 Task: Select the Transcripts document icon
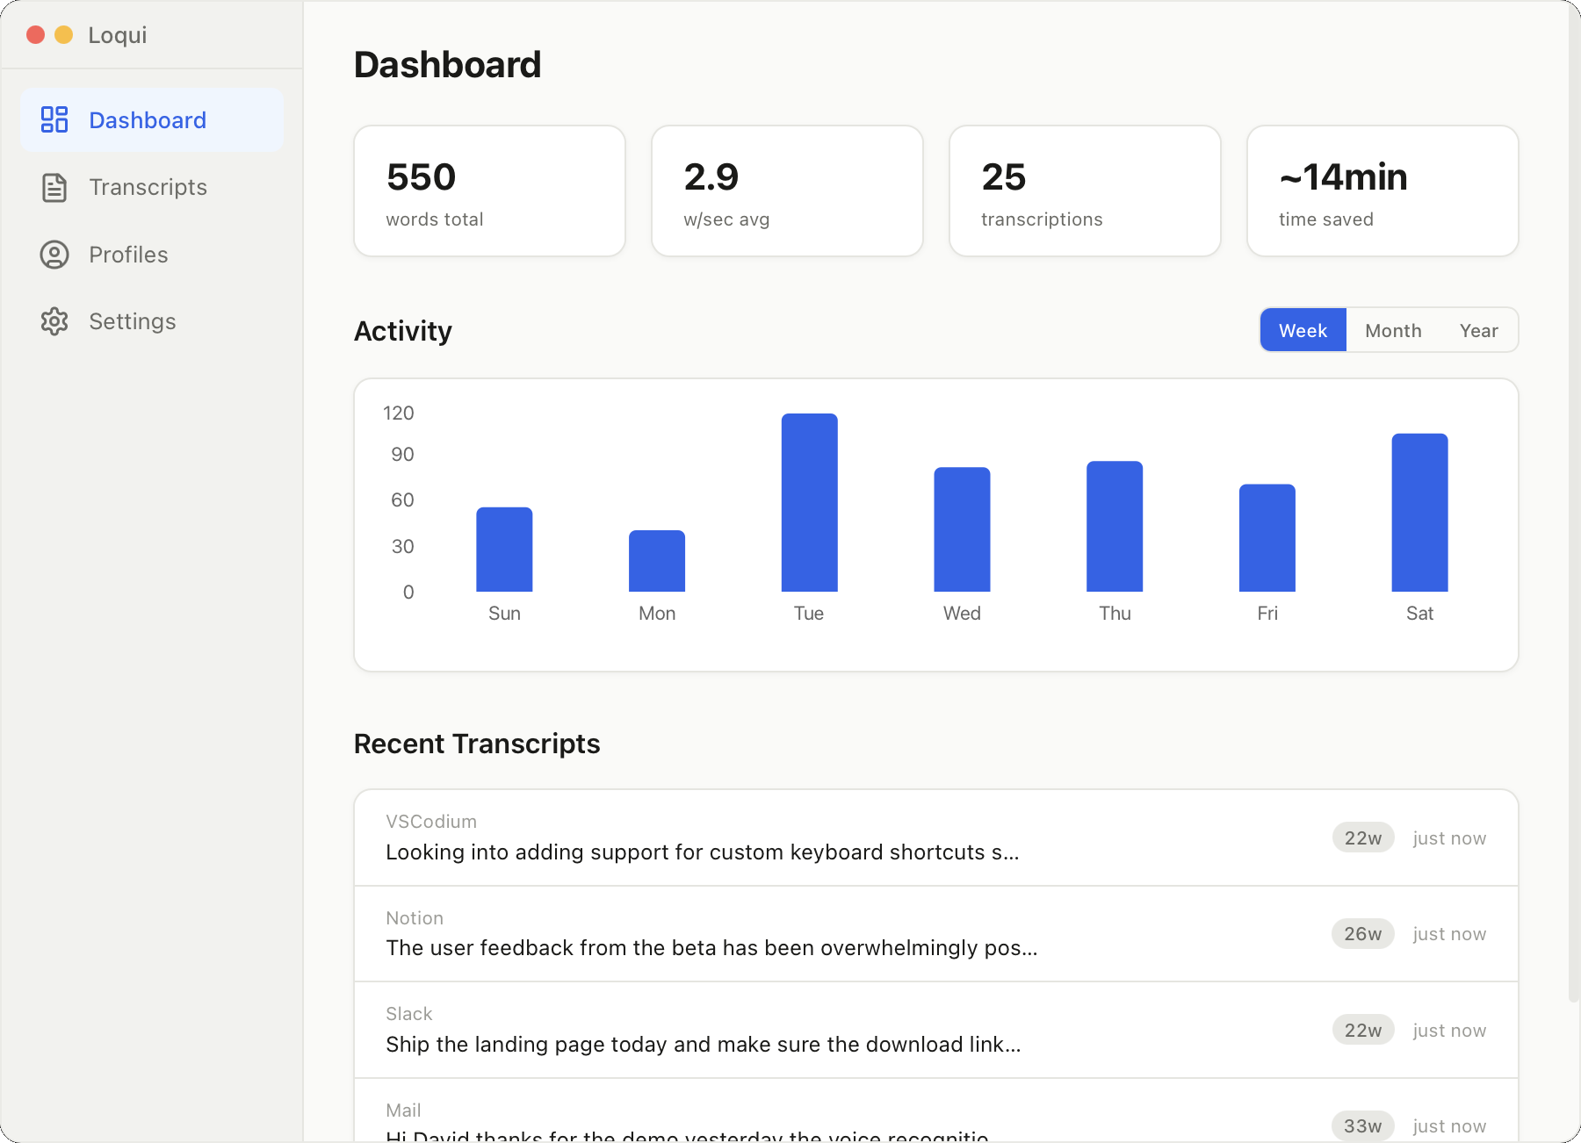pos(54,187)
